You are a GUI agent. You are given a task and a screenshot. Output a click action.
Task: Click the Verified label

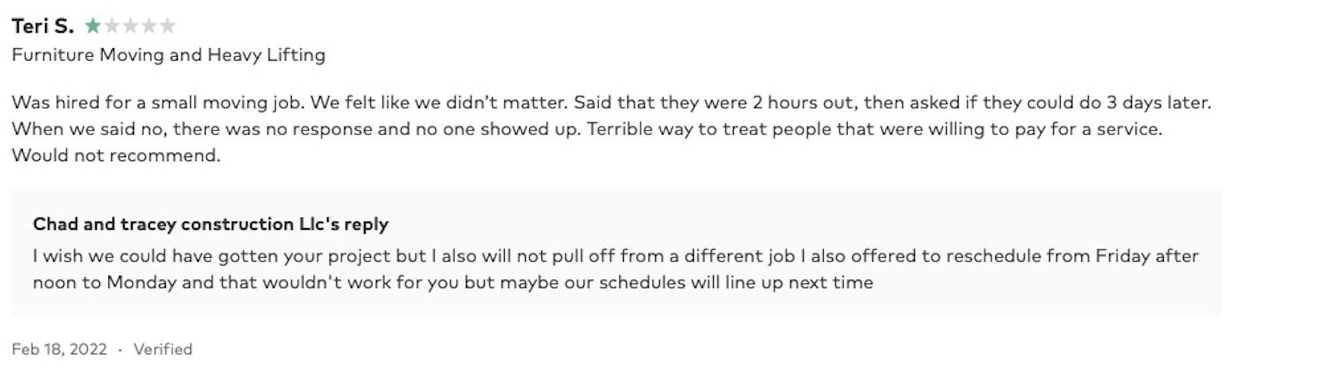[162, 349]
